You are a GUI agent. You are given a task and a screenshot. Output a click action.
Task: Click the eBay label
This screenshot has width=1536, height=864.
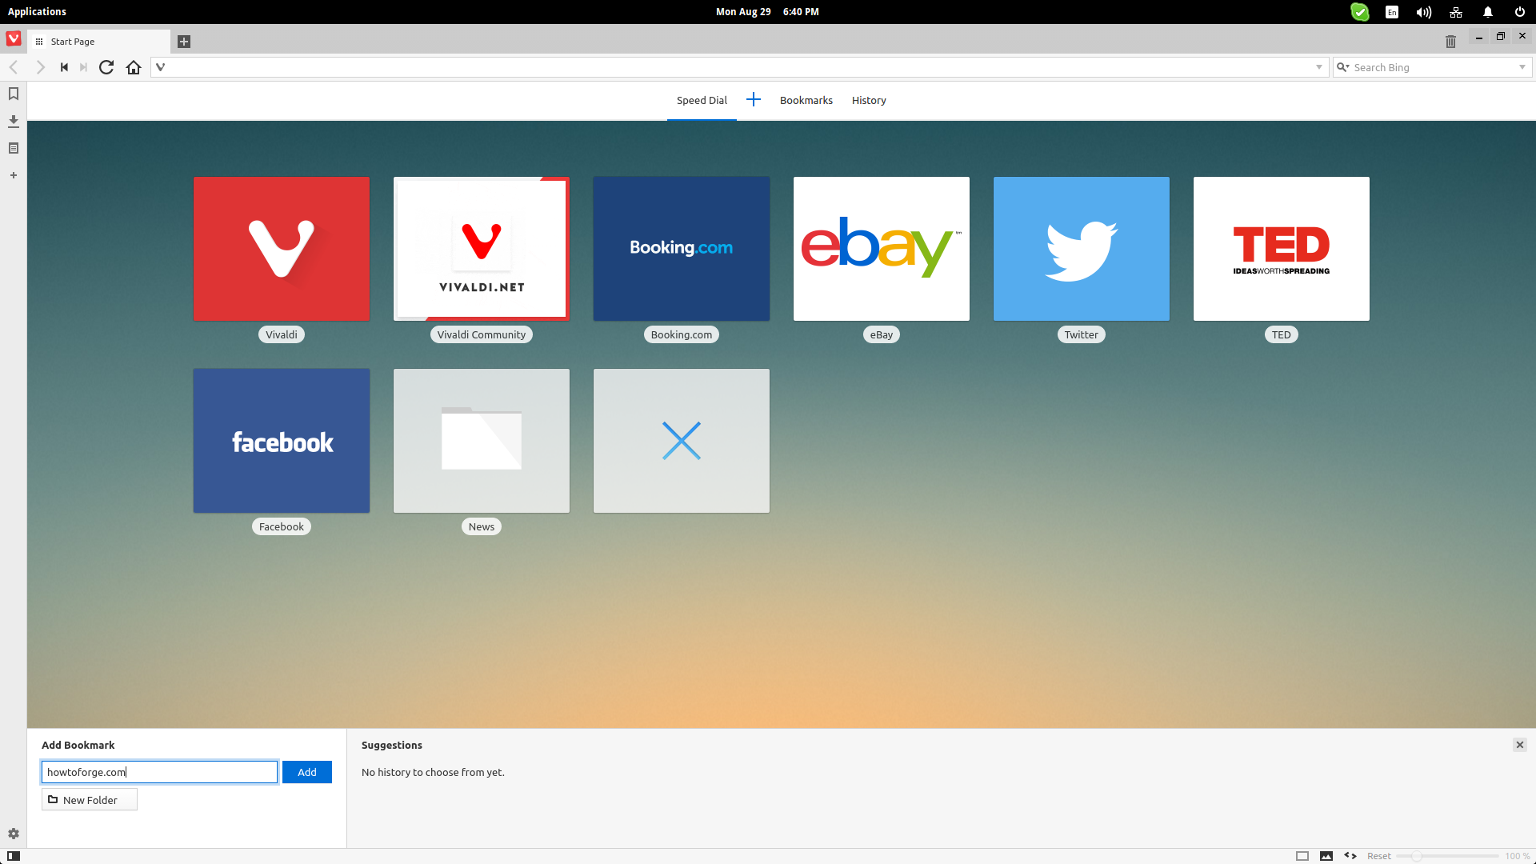882,334
